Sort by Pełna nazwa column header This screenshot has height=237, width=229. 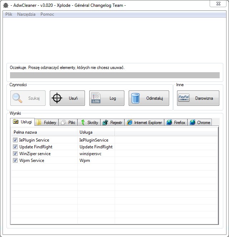pyautogui.click(x=44, y=132)
